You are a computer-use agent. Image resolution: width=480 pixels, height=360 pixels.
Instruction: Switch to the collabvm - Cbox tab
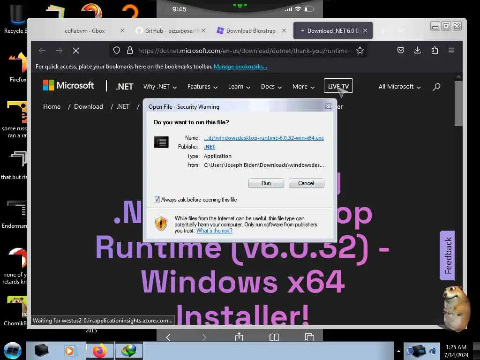[x=85, y=30]
